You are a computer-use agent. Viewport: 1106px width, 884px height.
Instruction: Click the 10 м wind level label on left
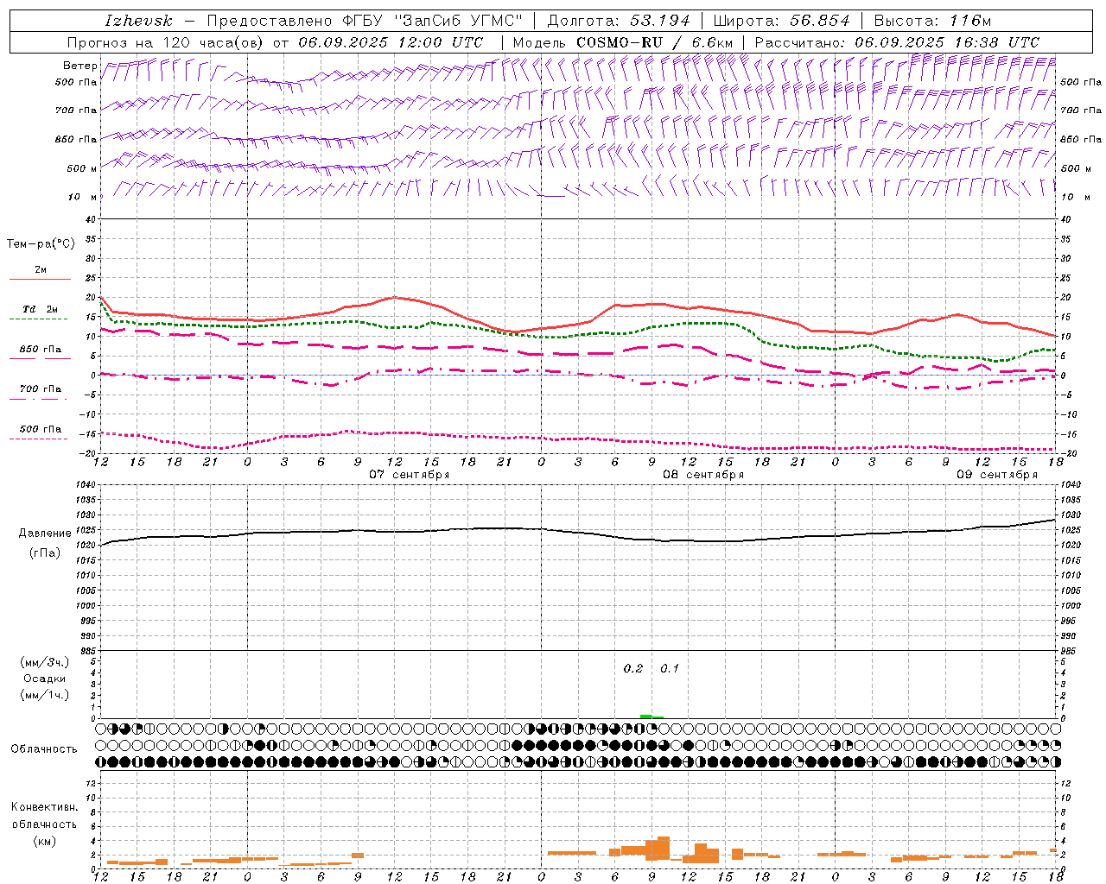[83, 197]
